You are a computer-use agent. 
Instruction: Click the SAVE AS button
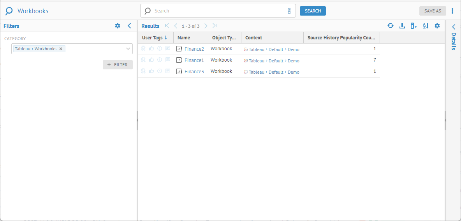click(x=433, y=11)
